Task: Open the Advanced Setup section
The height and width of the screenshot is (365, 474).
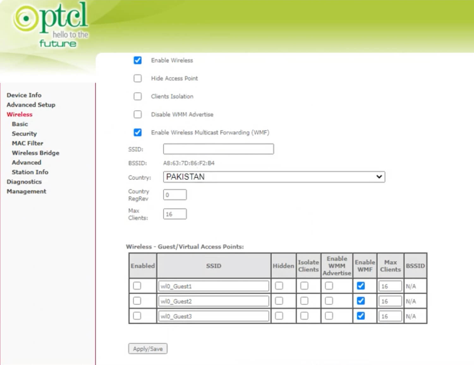Action: [31, 105]
